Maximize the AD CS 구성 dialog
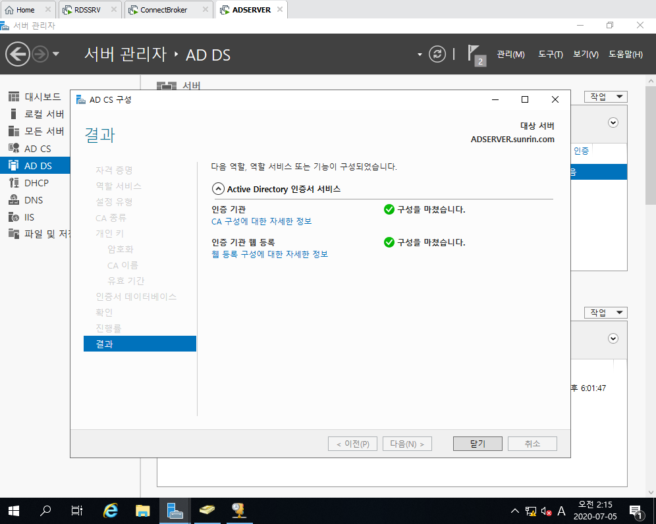Screen dimensions: 656x524 [525, 99]
